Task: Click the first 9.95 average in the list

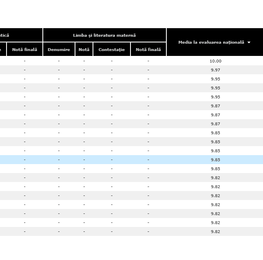Action: 215,79
